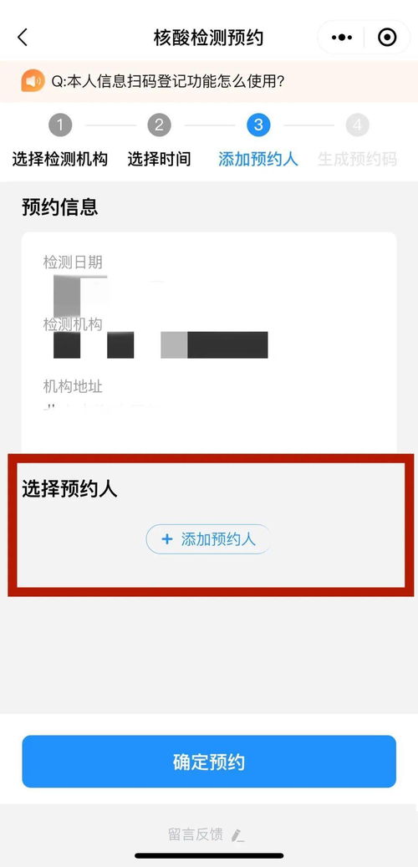Close mini program via target icon

click(387, 38)
